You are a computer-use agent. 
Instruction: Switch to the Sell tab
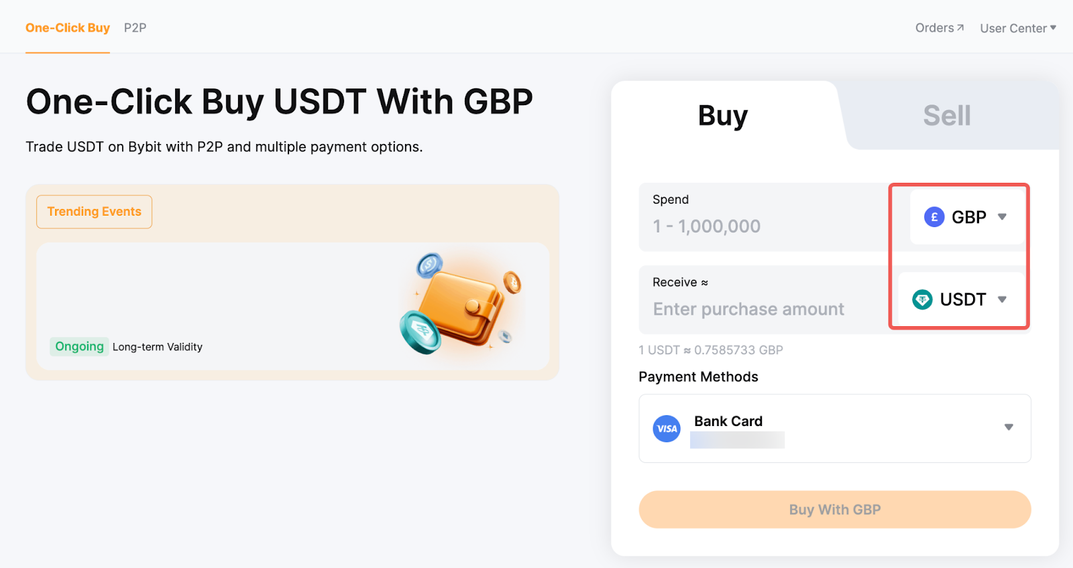(946, 116)
